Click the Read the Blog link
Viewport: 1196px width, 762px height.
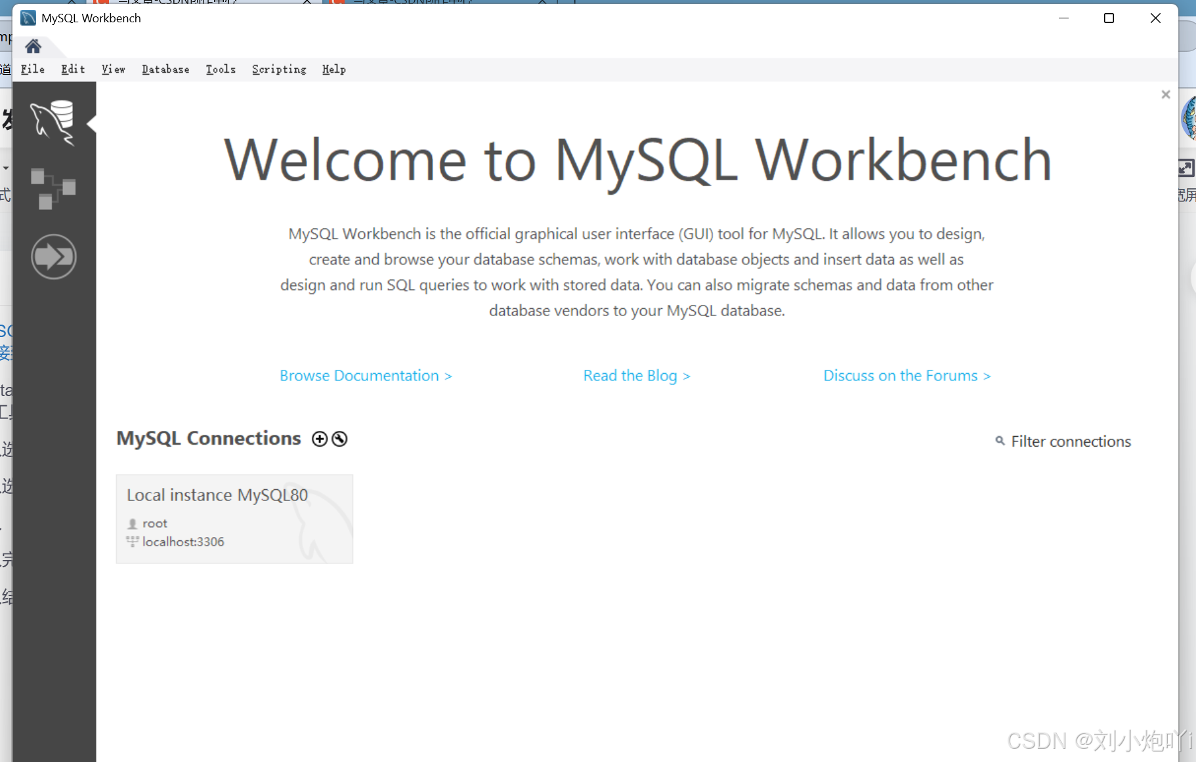(x=637, y=376)
